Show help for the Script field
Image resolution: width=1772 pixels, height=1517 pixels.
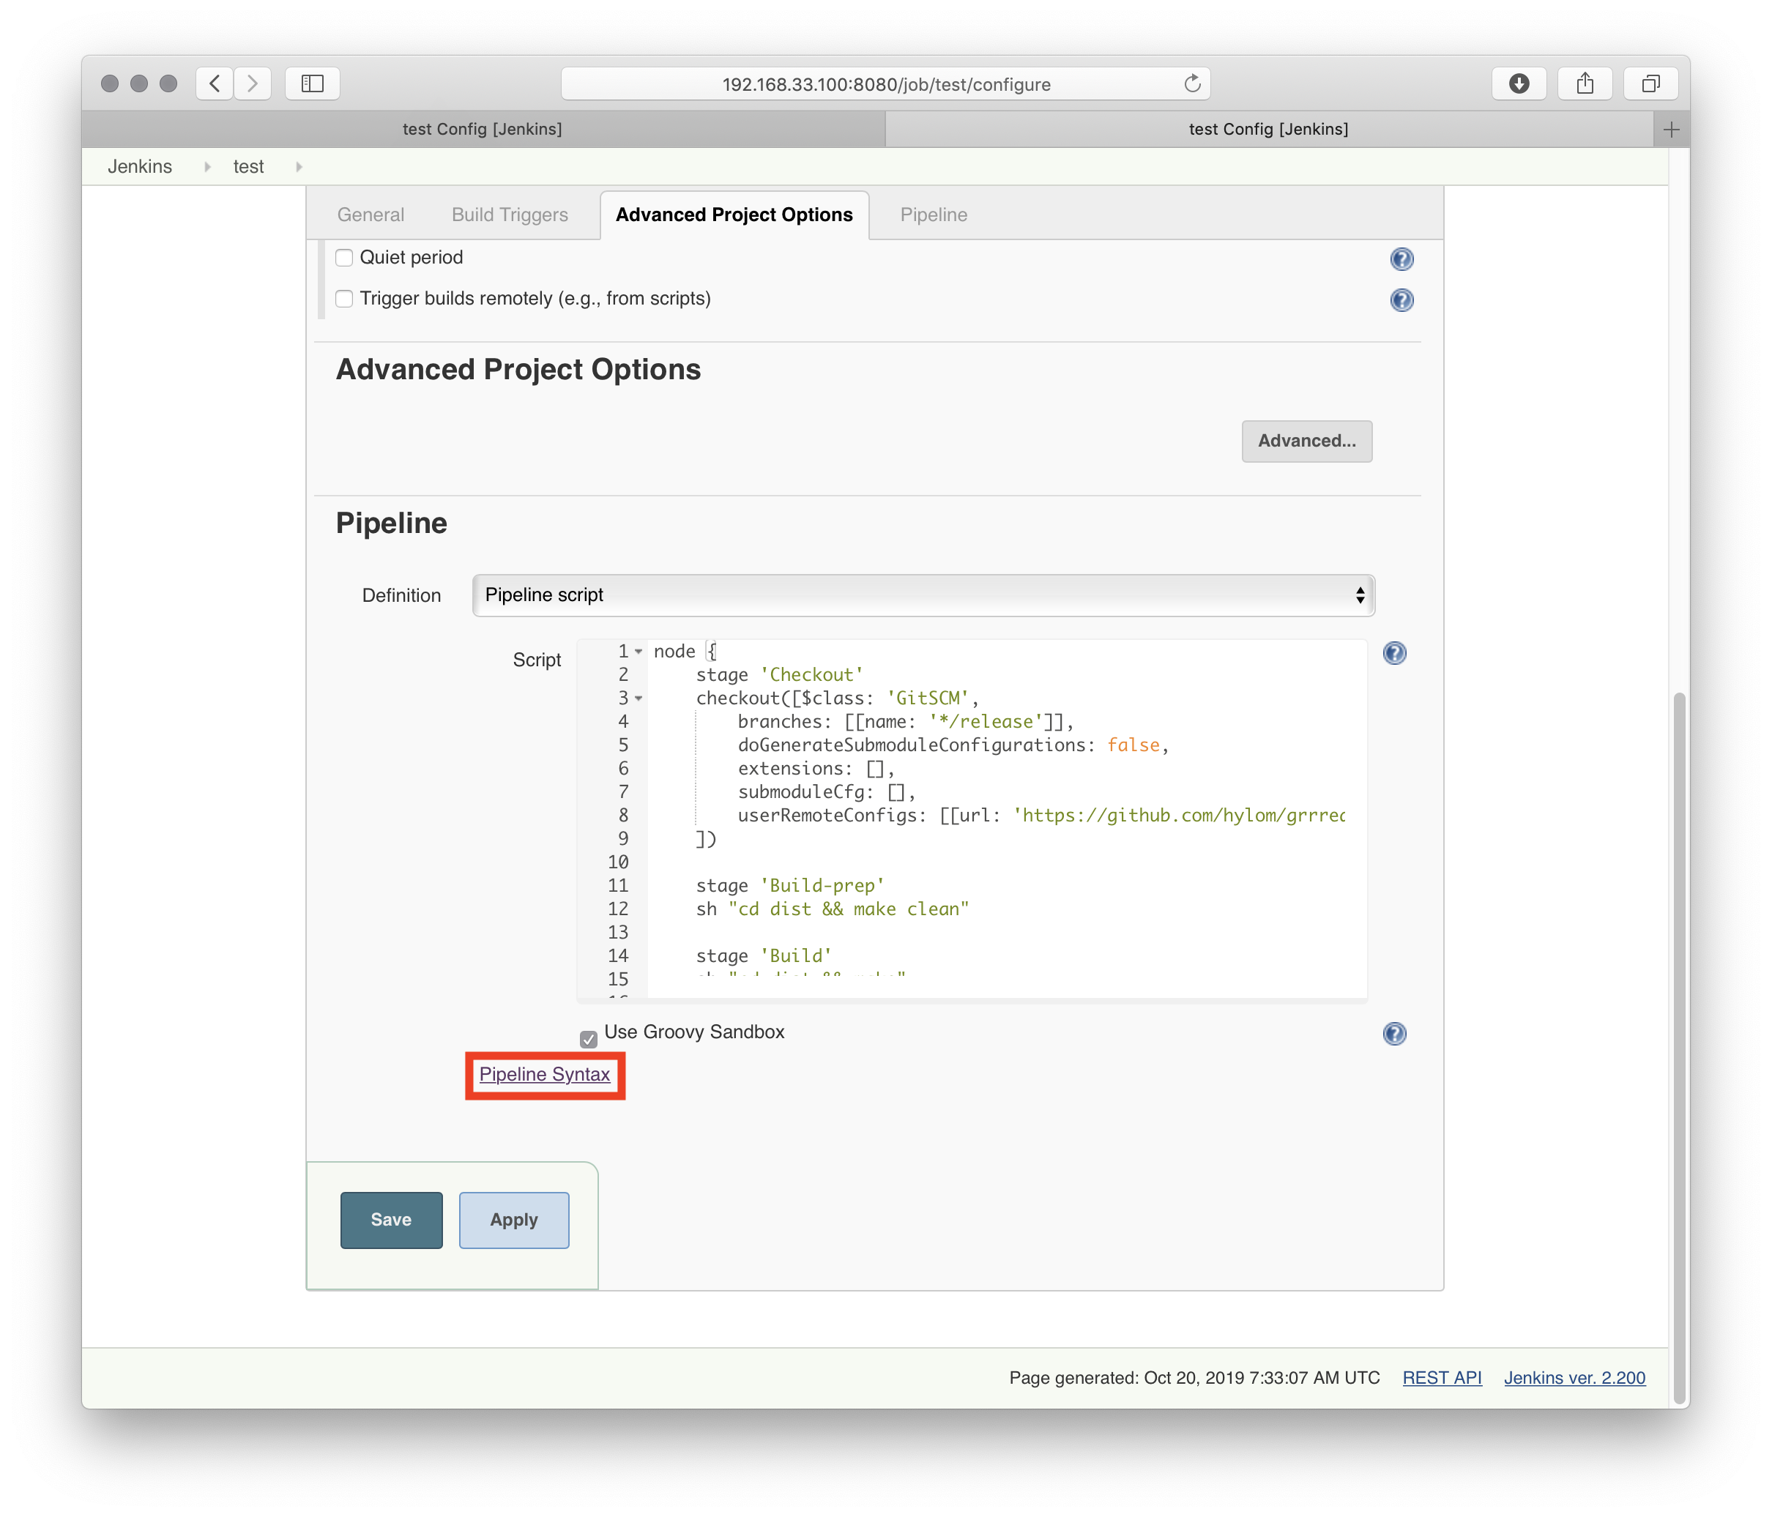point(1394,652)
